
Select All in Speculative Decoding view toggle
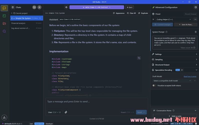point(182,70)
